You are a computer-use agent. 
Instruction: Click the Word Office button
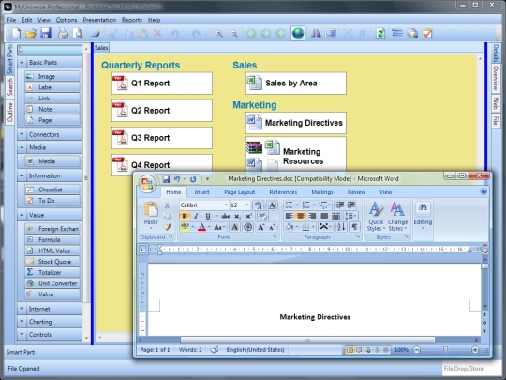click(x=147, y=184)
